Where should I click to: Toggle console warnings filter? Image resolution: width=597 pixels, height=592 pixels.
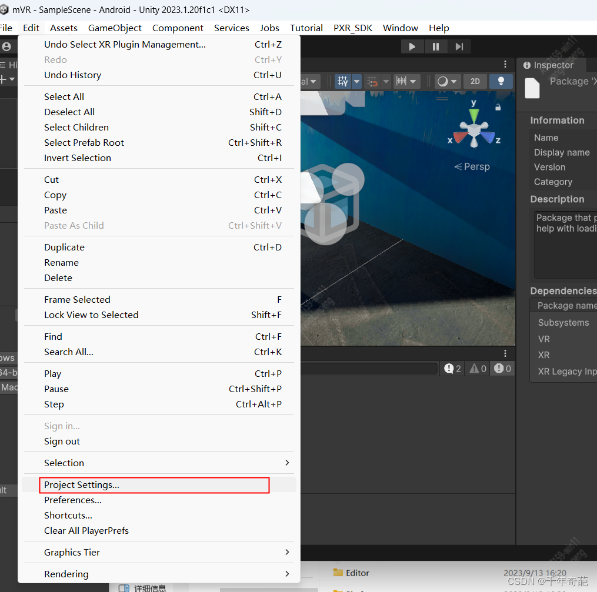click(x=478, y=369)
